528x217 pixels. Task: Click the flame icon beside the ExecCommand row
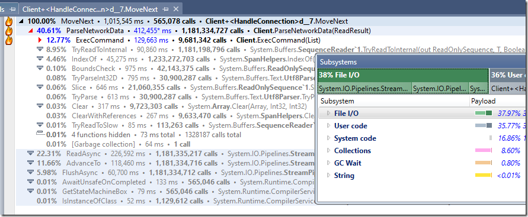(x=9, y=40)
